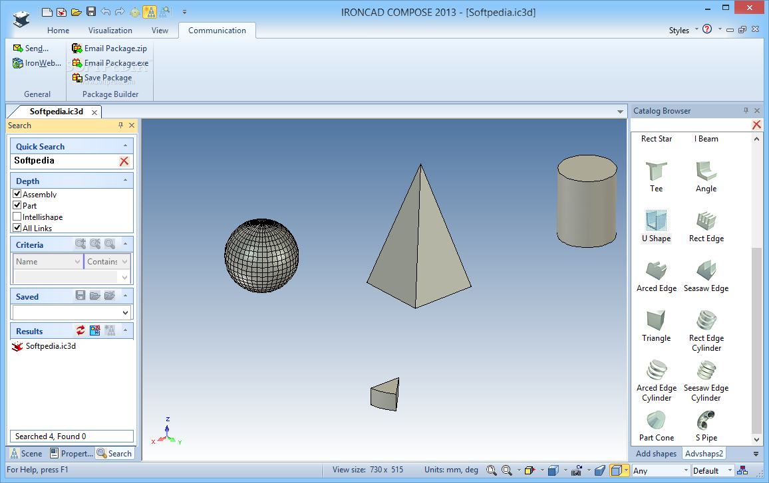Open the IRONCAD application menu anvil logo
Viewport: 769px width, 483px height.
21,19
